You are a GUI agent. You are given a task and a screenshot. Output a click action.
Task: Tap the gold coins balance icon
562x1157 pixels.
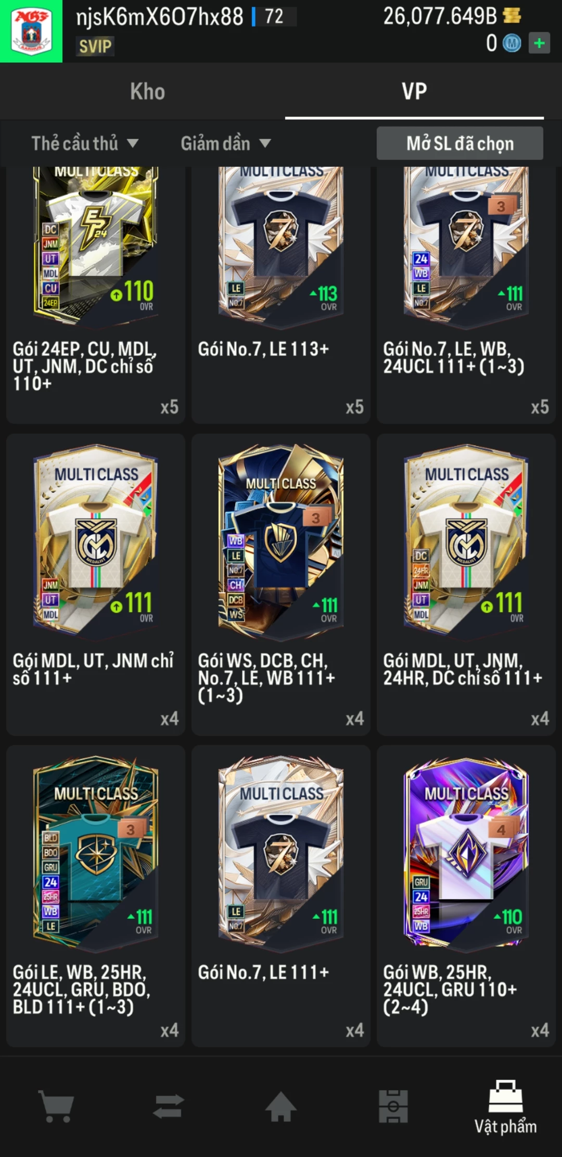512,16
